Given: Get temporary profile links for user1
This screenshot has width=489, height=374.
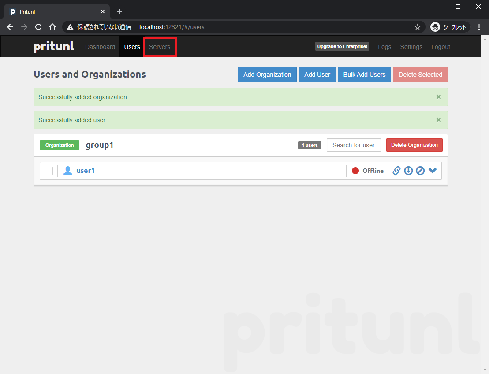Looking at the screenshot, I should tap(396, 171).
